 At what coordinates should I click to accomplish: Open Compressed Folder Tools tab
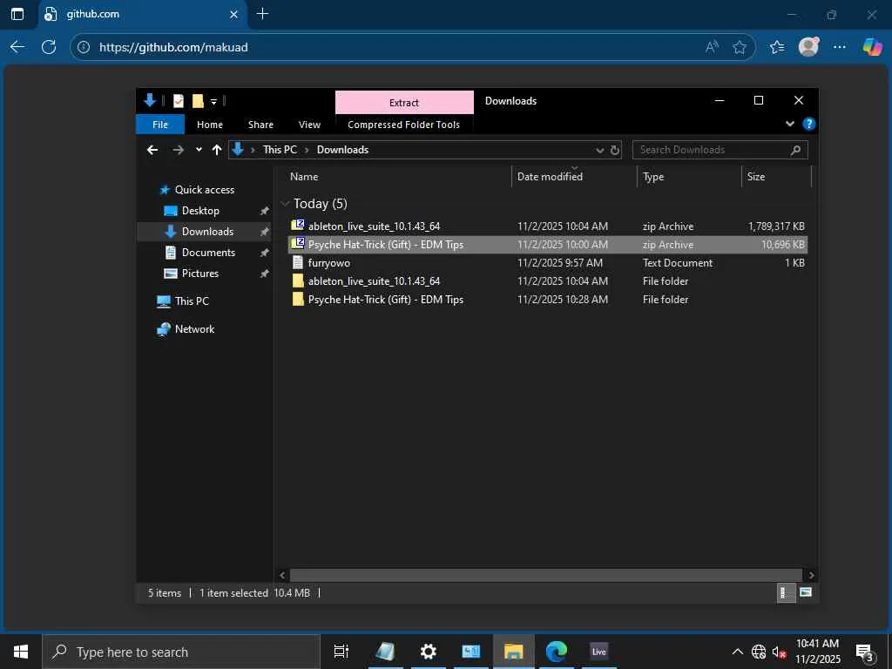pyautogui.click(x=404, y=125)
